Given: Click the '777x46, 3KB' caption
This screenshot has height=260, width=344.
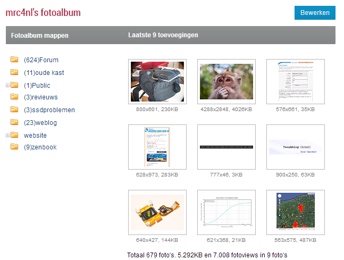Looking at the screenshot, I should coord(226,174).
